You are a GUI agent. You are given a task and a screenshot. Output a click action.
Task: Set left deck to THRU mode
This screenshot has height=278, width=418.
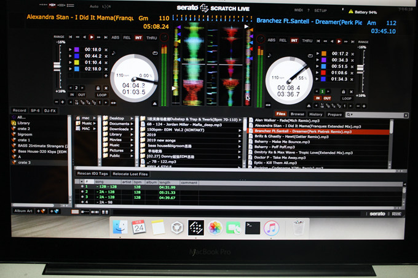pos(151,38)
